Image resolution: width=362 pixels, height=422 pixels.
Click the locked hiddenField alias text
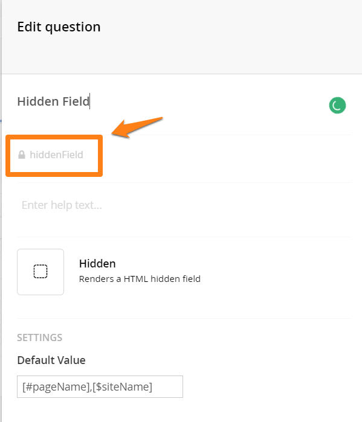pyautogui.click(x=56, y=155)
